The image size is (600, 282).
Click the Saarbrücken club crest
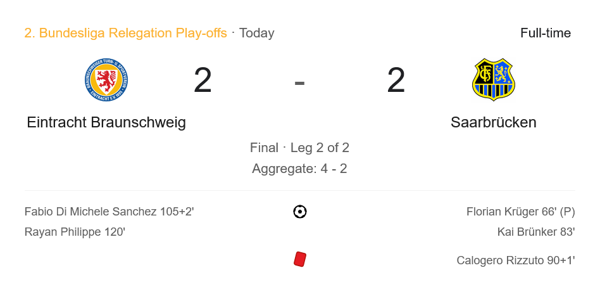point(494,80)
